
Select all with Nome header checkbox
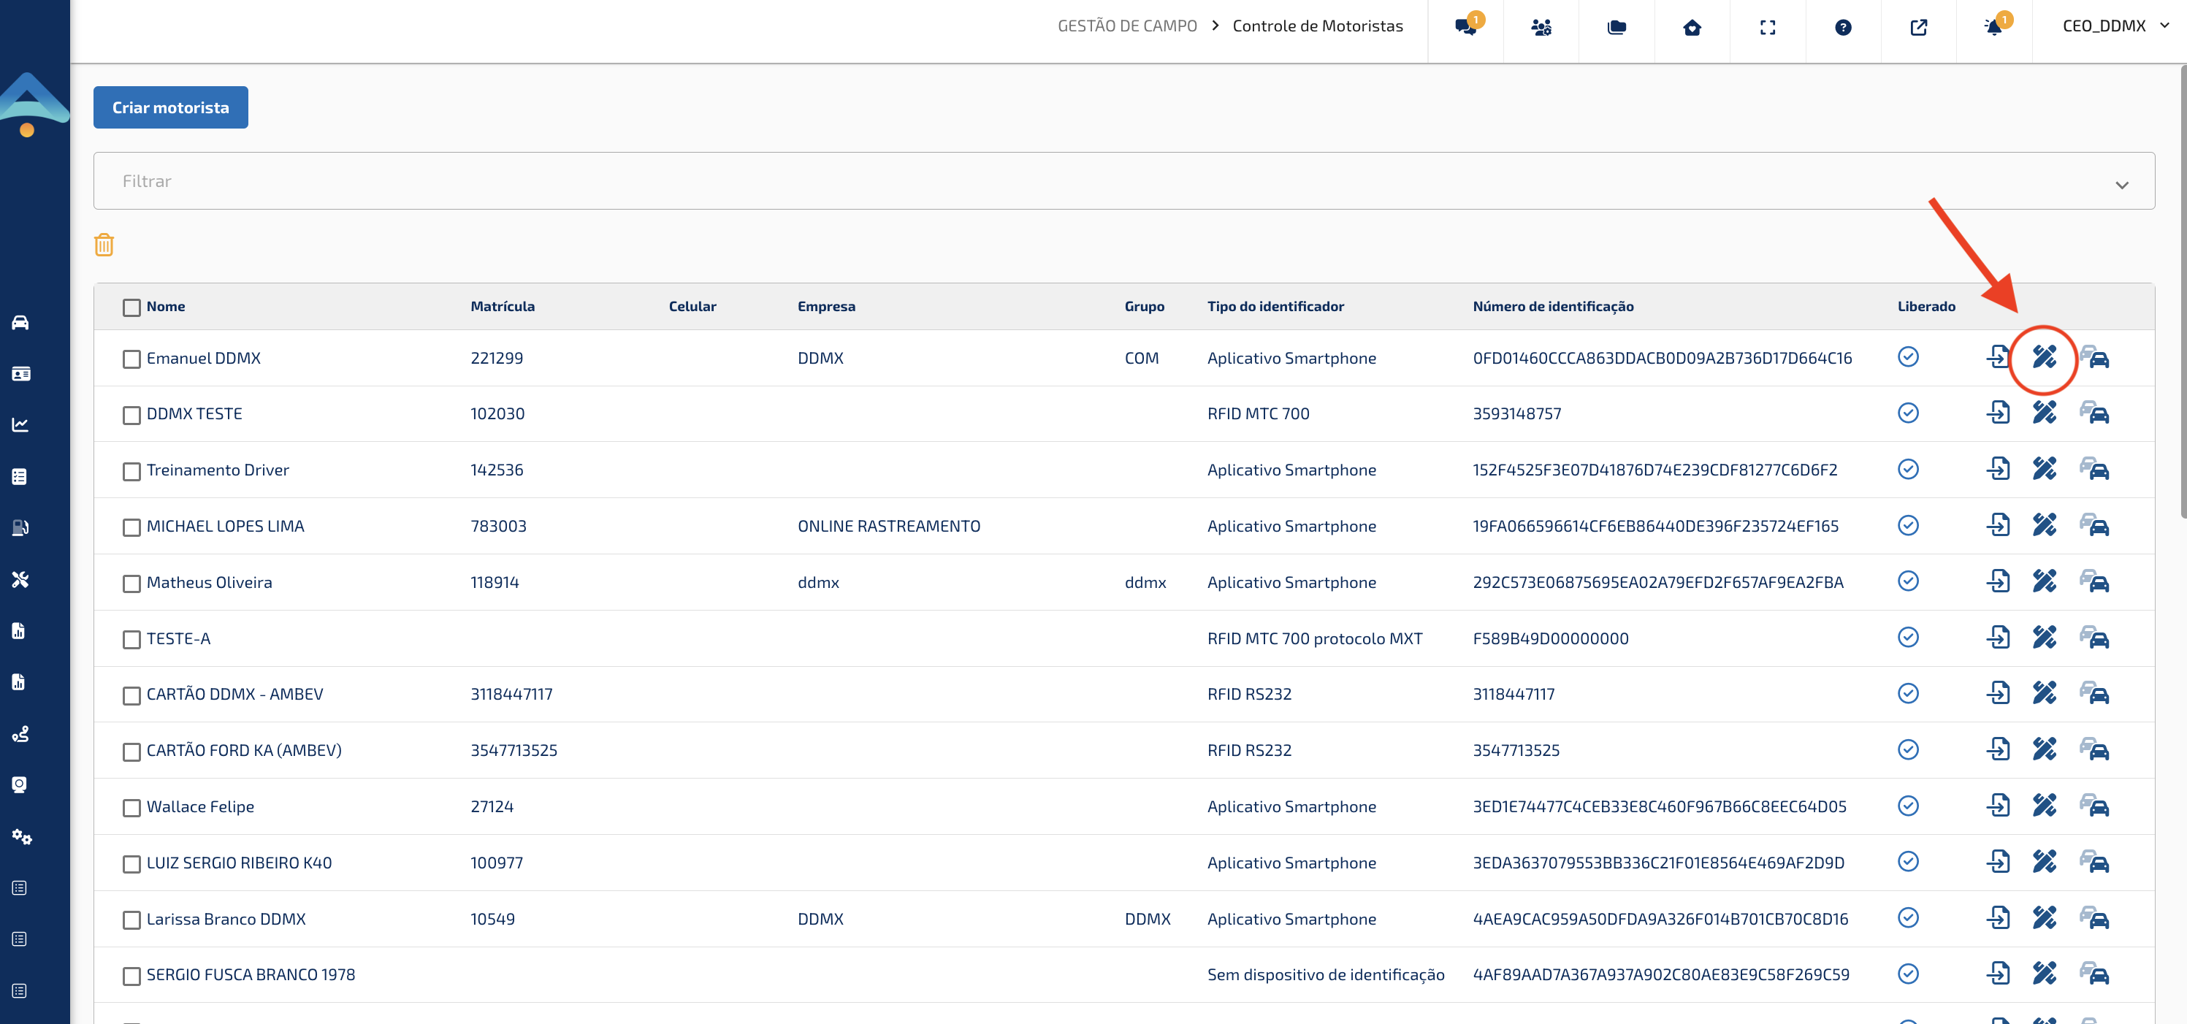131,307
